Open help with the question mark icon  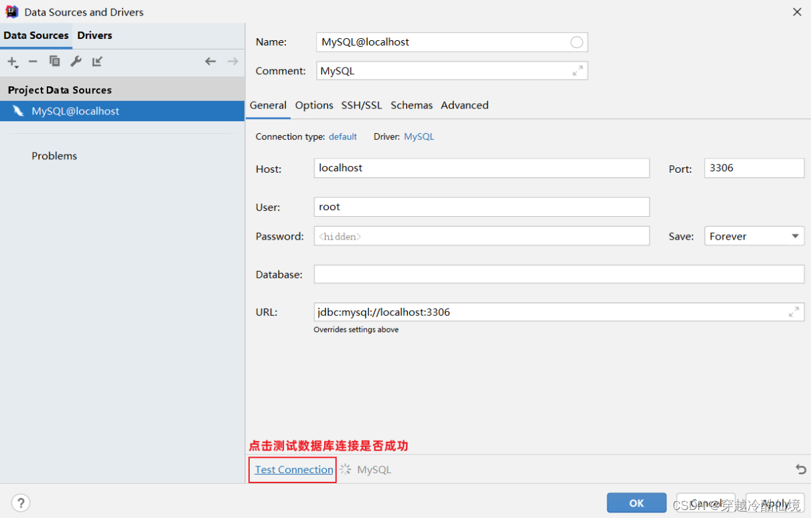pos(21,503)
